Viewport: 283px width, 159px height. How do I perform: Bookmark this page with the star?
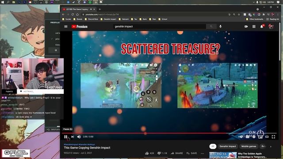(239, 15)
